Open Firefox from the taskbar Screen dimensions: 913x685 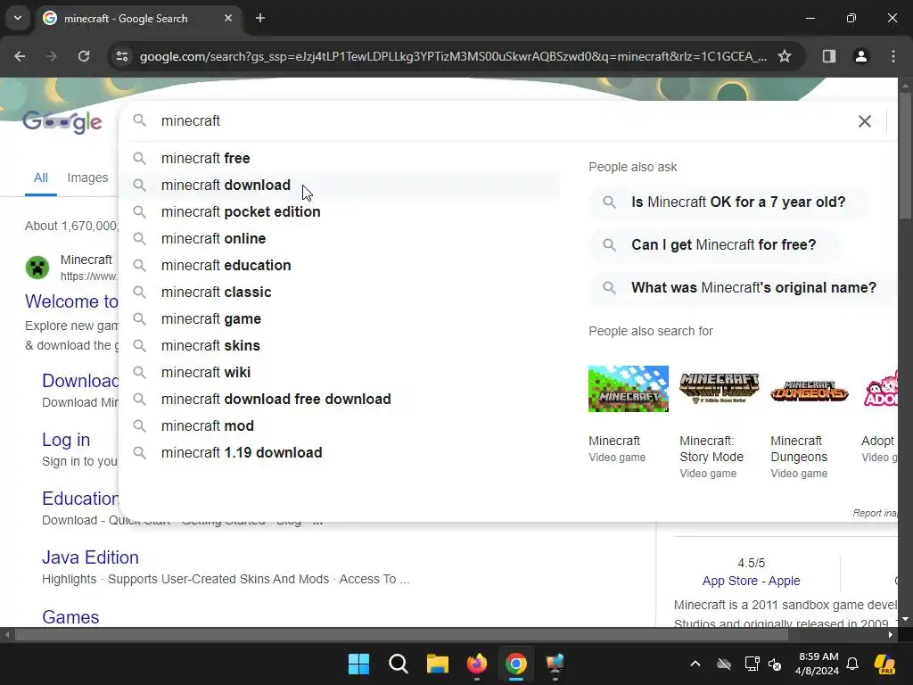(x=477, y=664)
